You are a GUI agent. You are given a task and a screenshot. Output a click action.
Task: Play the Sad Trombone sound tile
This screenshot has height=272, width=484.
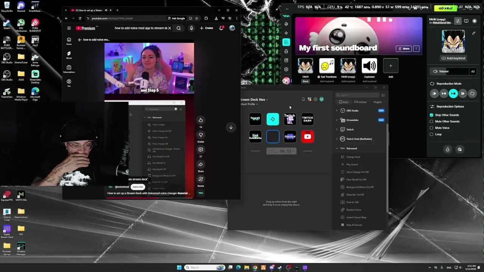point(327,66)
